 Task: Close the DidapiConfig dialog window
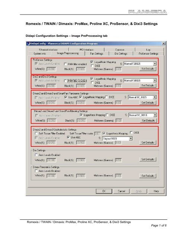[164, 44]
